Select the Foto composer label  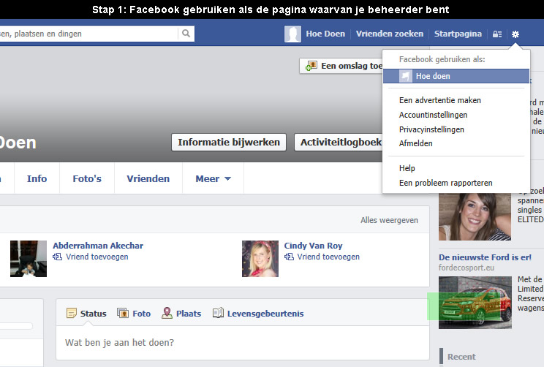[142, 314]
